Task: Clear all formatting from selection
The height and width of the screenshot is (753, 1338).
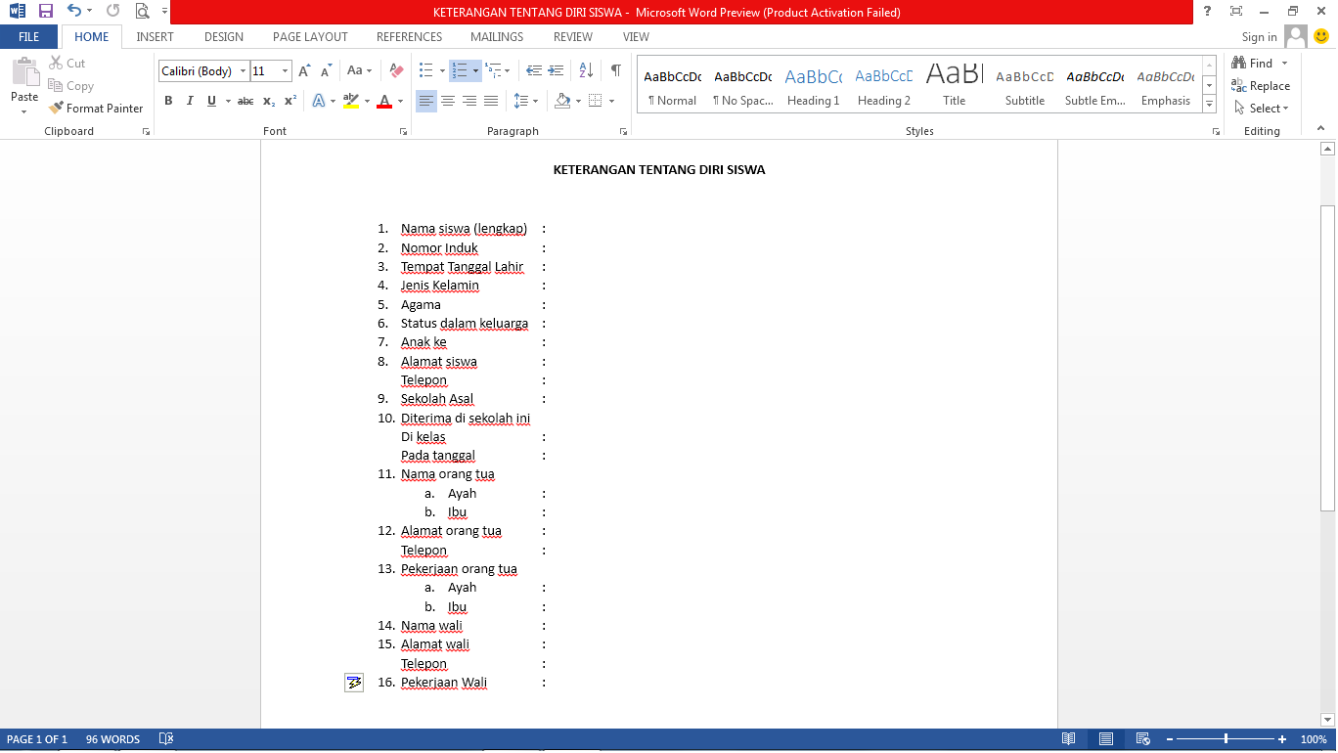Action: [396, 70]
